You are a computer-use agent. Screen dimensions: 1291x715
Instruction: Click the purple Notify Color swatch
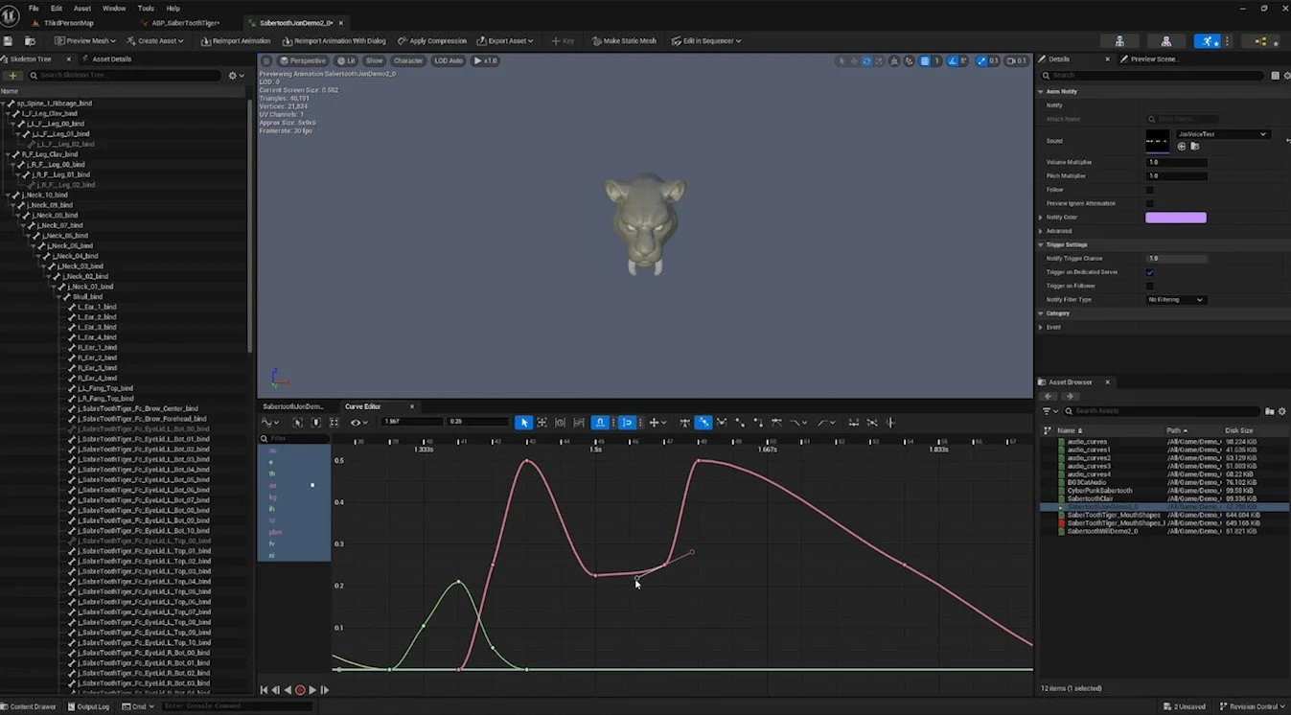click(x=1176, y=218)
